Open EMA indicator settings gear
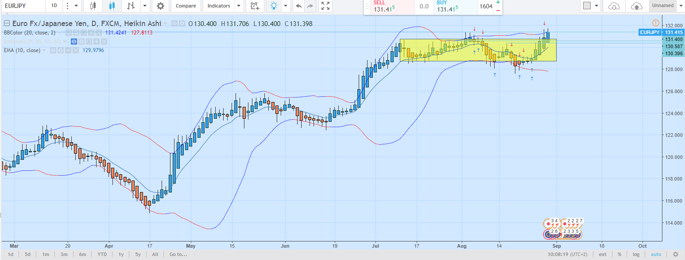 61,50
